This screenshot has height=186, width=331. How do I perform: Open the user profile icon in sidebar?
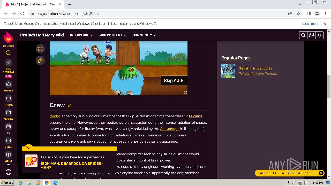click(9, 172)
